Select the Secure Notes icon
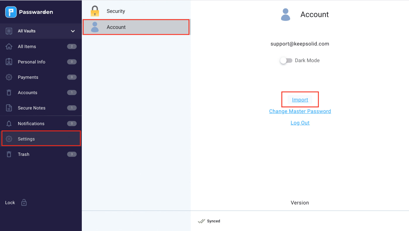 [9, 108]
